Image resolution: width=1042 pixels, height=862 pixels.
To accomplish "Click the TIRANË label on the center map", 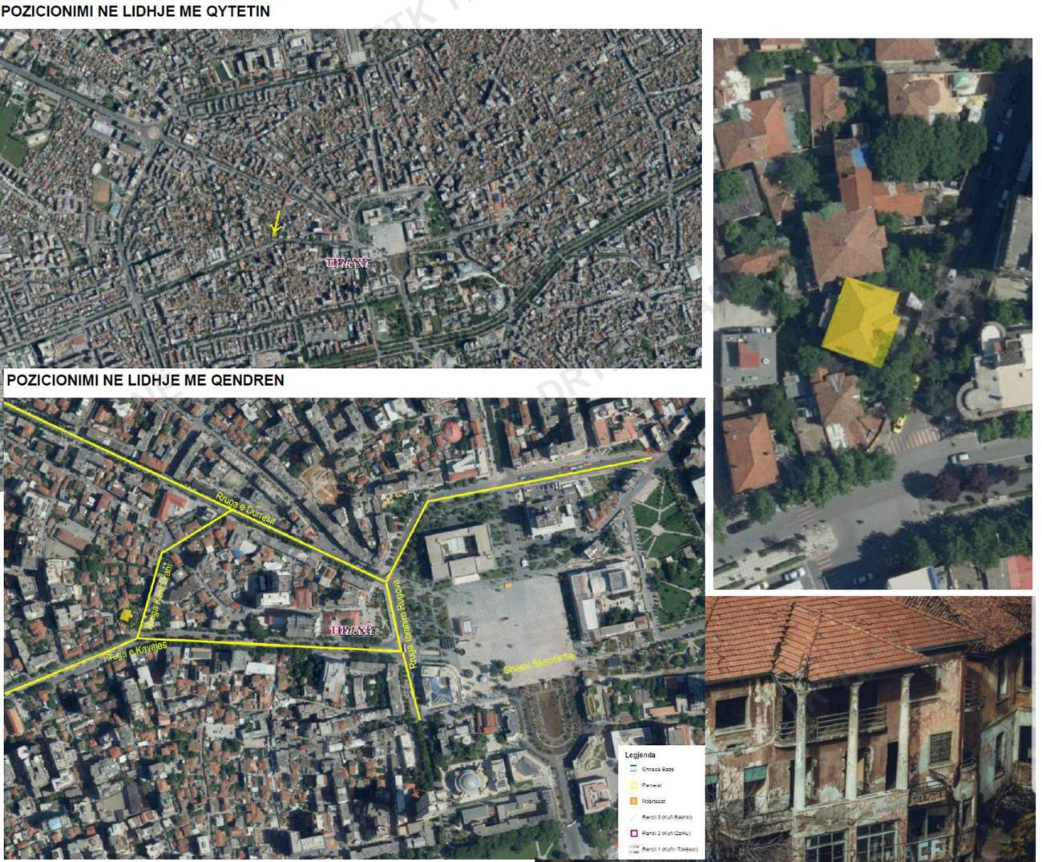I will [x=353, y=631].
